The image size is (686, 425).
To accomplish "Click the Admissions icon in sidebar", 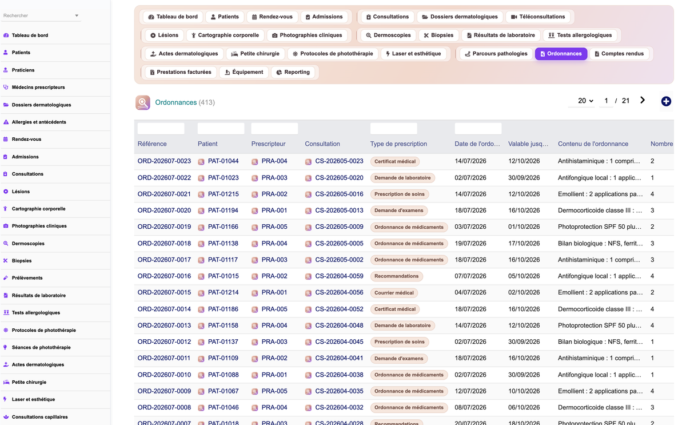I will [x=6, y=157].
